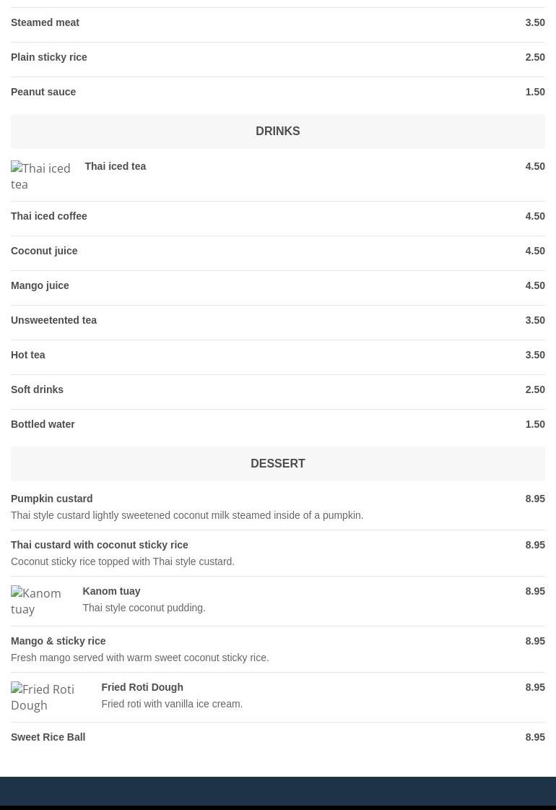Select the DESSERT section header

click(277, 464)
